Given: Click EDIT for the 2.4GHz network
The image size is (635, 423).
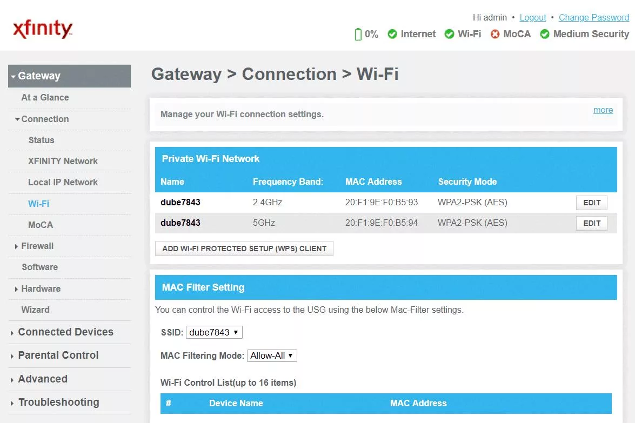Looking at the screenshot, I should [591, 202].
